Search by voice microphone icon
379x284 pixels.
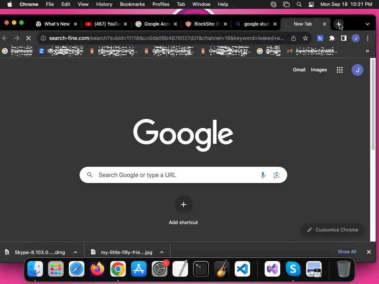coord(263,175)
